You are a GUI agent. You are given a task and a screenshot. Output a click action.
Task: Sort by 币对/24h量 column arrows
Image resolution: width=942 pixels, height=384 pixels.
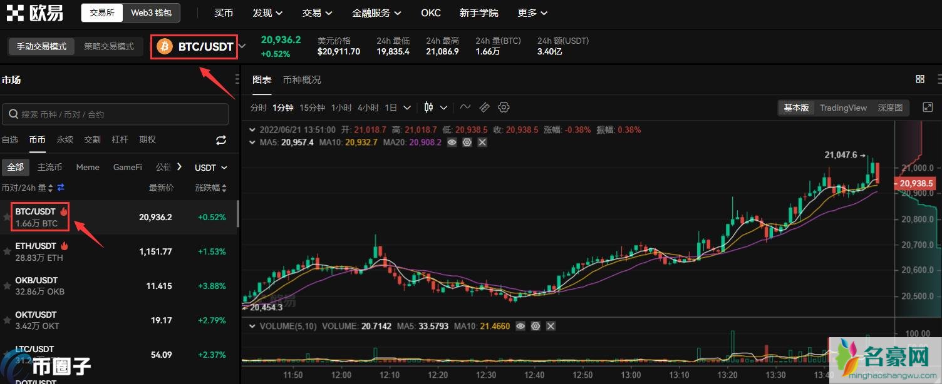pos(51,188)
